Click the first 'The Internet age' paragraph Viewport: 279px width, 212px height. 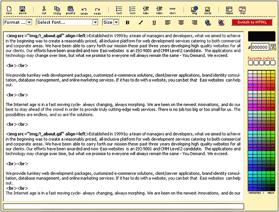click(123, 110)
